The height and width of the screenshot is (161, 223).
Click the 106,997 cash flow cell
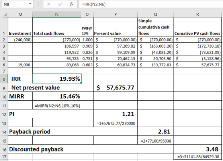57,46
